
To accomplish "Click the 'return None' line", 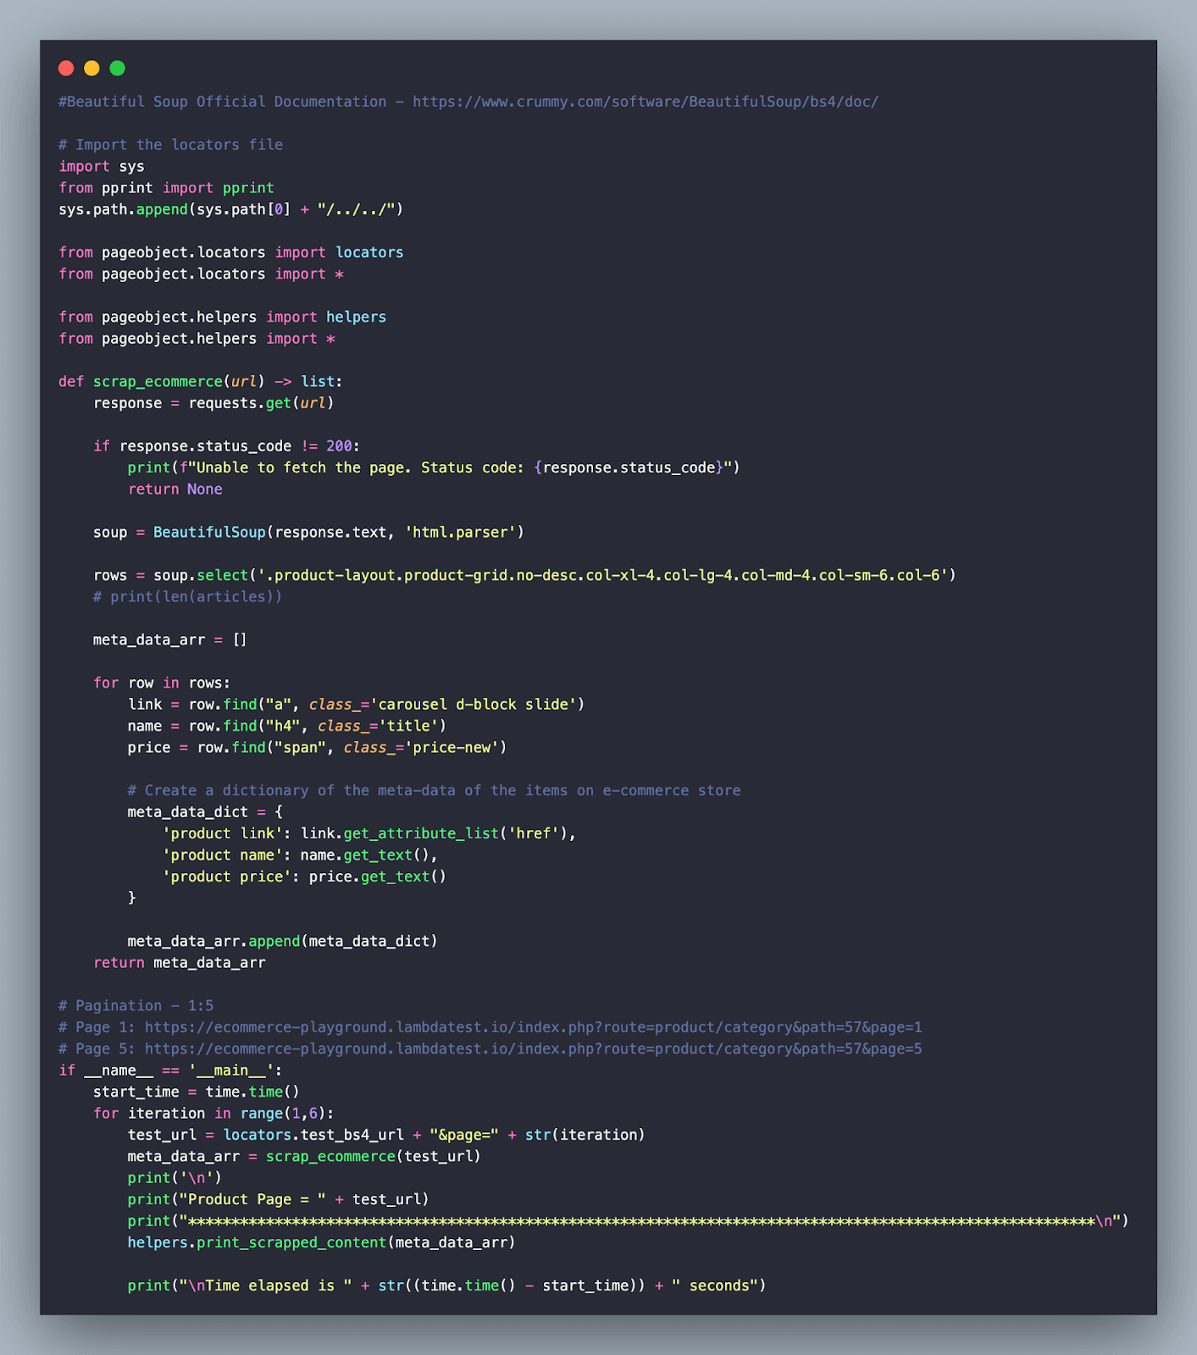I will [x=175, y=489].
